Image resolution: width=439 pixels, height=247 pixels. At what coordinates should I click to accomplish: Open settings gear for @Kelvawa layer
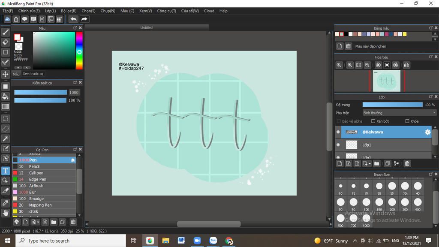(427, 132)
